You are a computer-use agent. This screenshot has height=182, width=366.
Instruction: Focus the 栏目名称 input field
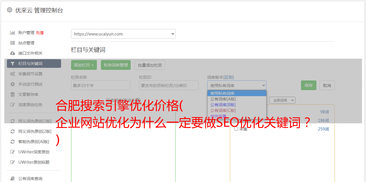101,85
